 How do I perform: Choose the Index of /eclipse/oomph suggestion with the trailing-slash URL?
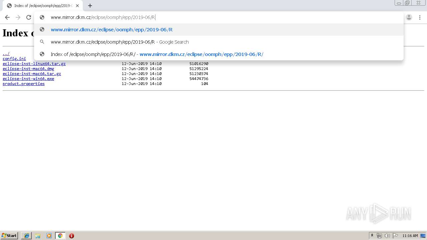219,54
